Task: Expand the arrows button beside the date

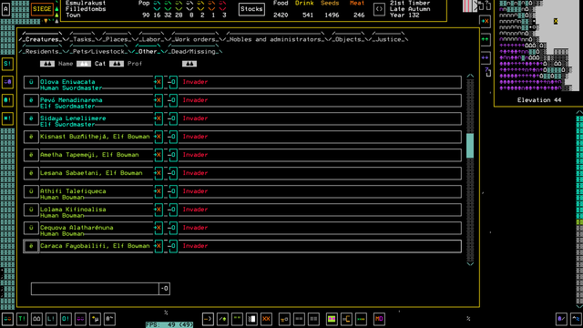Action: (379, 9)
